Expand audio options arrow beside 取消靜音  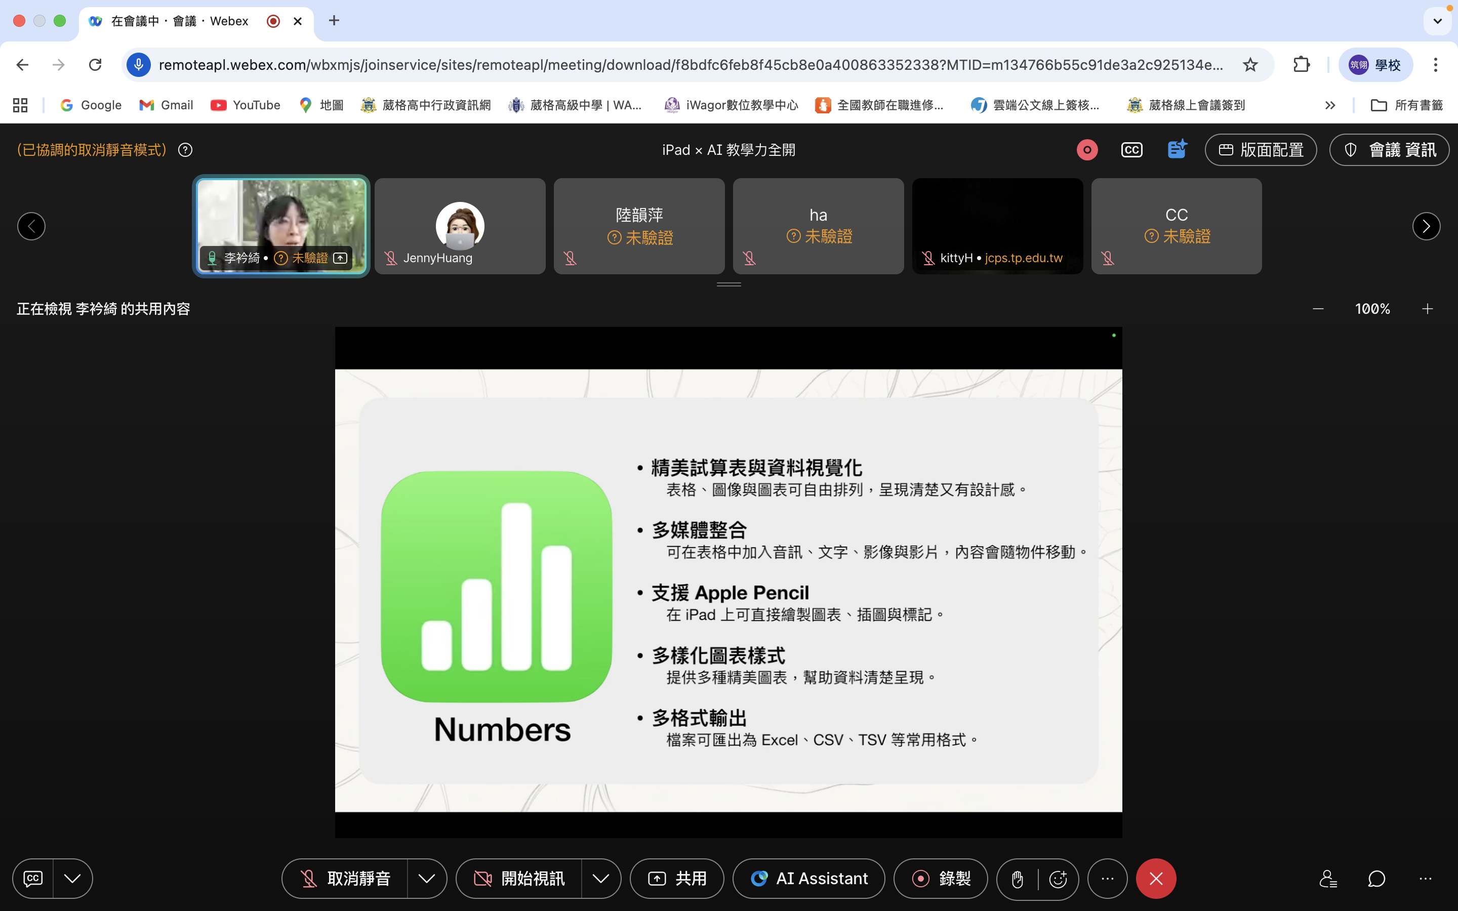pos(427,879)
